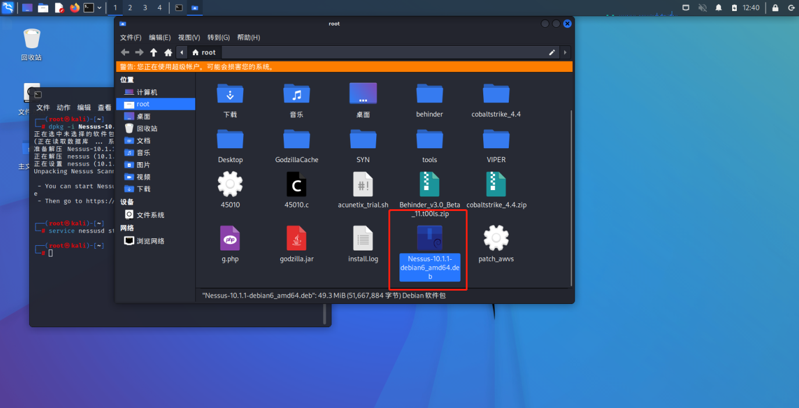Select the GodzillaCache folder
Viewport: 799px width, 408px height.
[x=297, y=139]
